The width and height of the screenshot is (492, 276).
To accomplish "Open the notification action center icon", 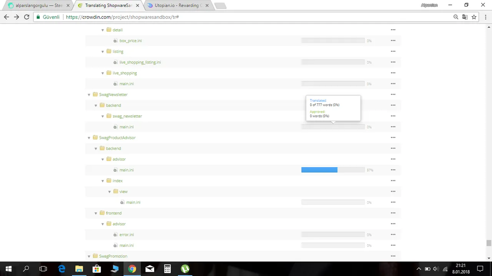I will [480, 269].
